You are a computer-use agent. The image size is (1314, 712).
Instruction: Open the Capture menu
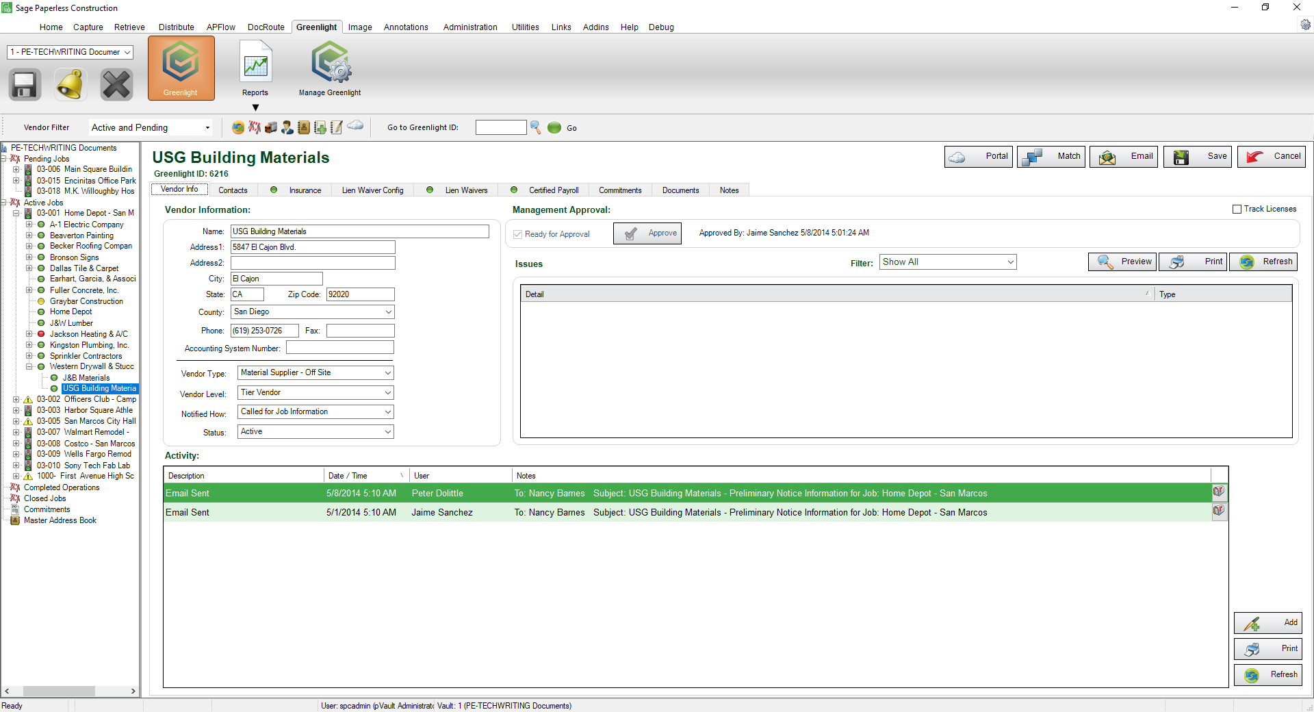[88, 27]
